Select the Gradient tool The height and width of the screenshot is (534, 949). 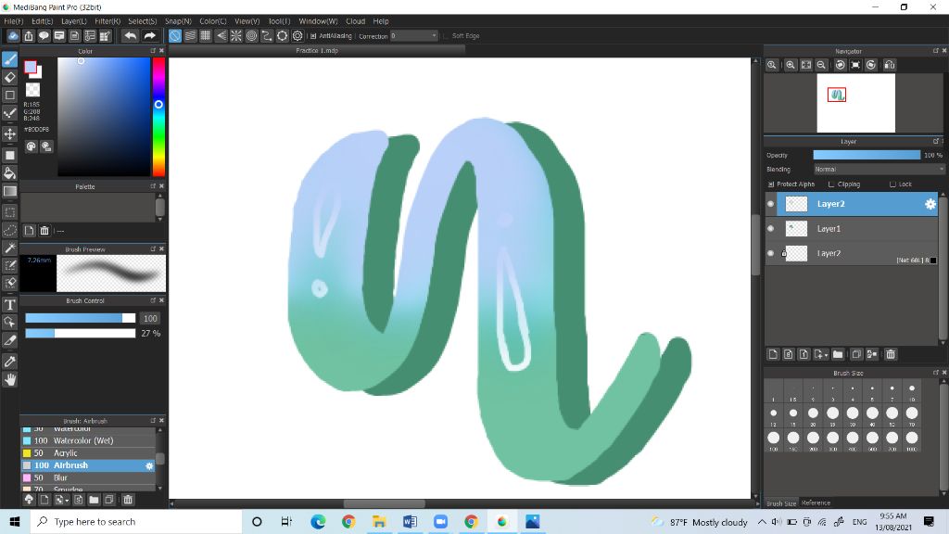pos(9,191)
